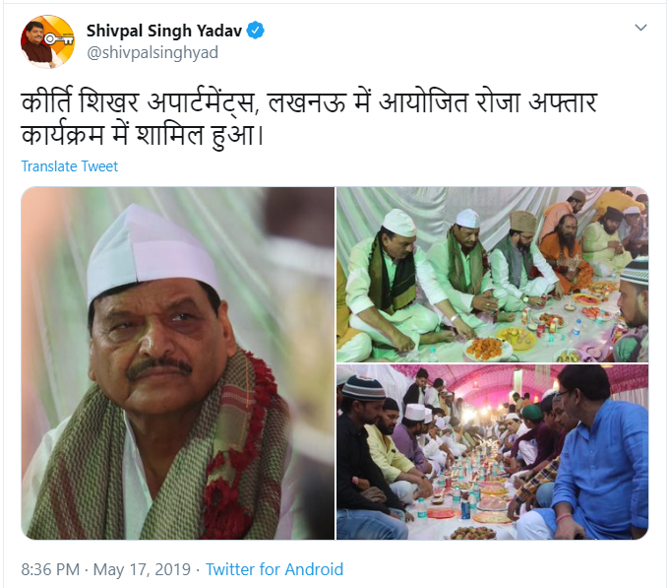Open the top-right iftar seating photo
The image size is (670, 588).
492,275
